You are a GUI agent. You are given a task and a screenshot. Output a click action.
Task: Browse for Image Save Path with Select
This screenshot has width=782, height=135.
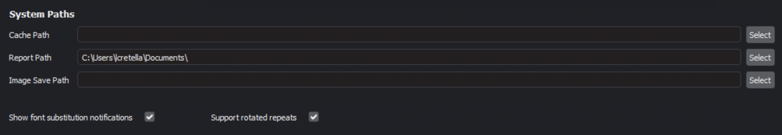[760, 80]
